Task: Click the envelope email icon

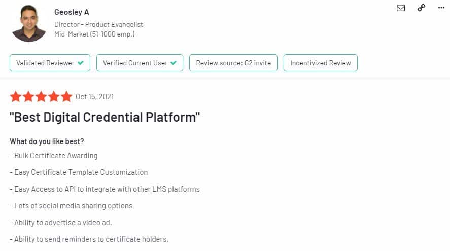Action: tap(401, 8)
